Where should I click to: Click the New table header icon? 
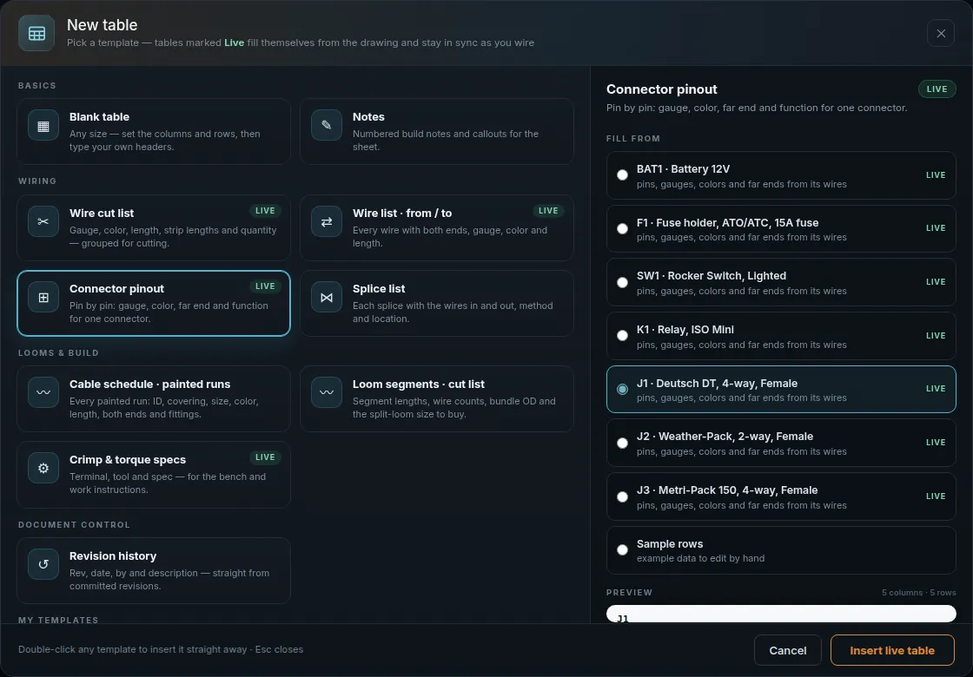pyautogui.click(x=36, y=34)
